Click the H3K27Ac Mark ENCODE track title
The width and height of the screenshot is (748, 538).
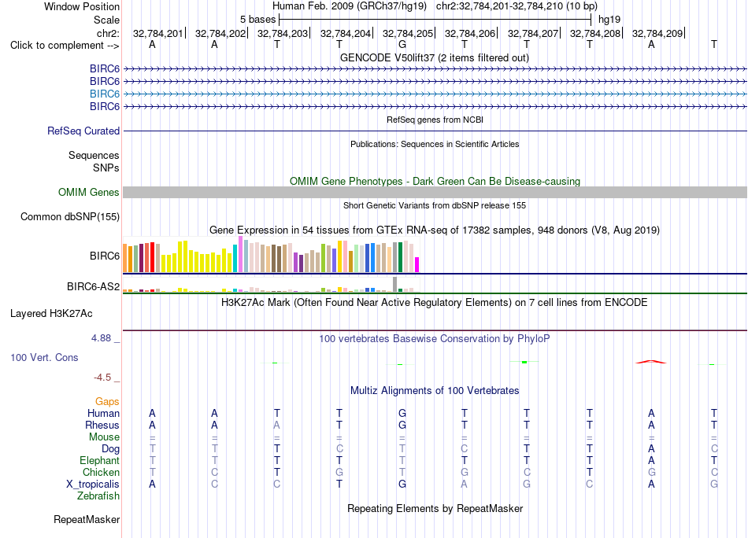(x=434, y=303)
